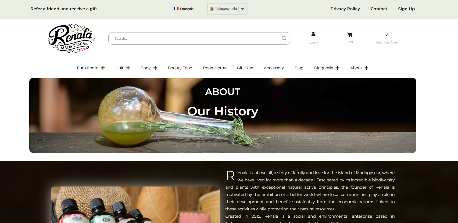Click the 'ABOUT' banner heading
This screenshot has height=223, width=458.
coord(223,92)
